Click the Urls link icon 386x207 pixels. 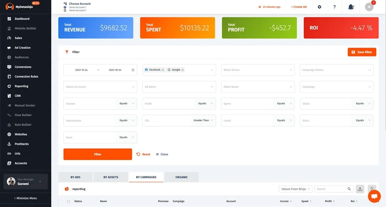coord(9,154)
